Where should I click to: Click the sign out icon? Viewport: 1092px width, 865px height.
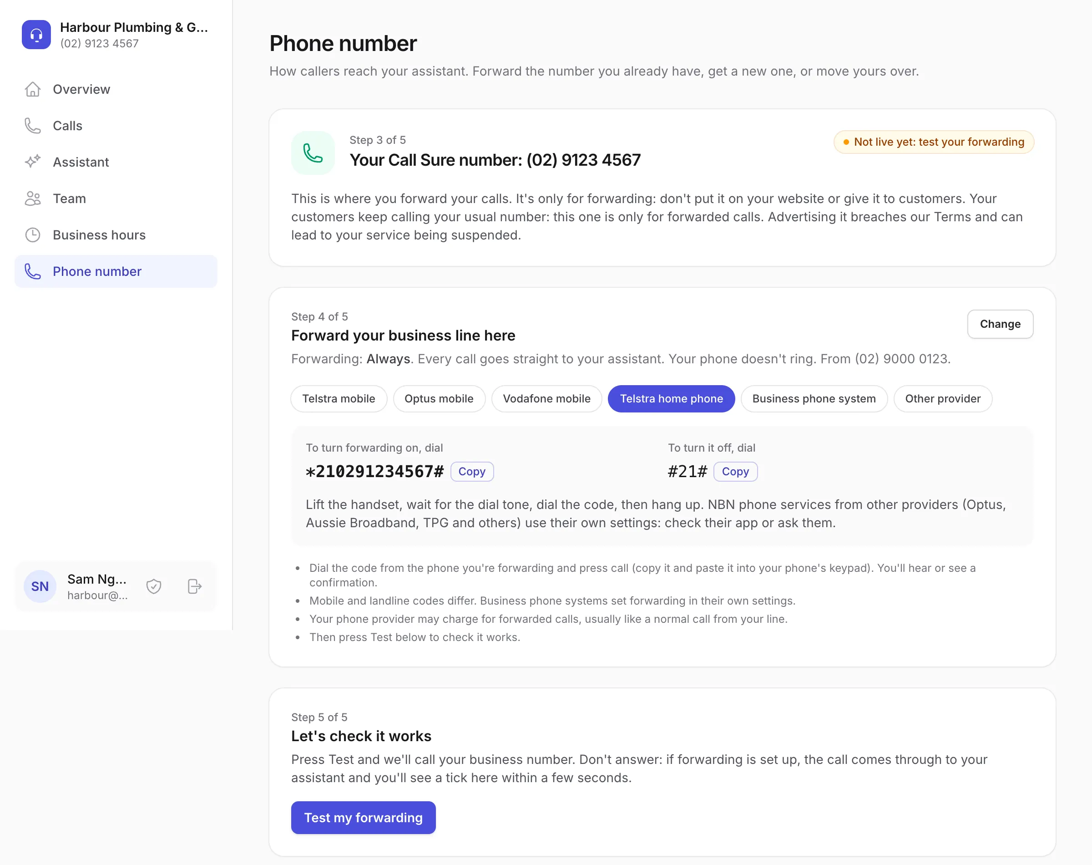tap(195, 586)
